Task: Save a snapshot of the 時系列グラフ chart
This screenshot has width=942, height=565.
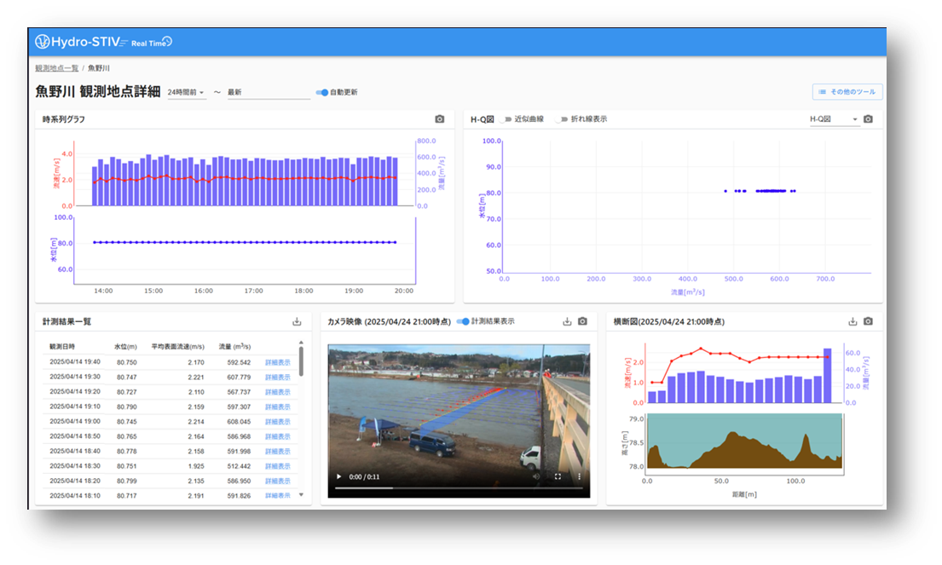Action: click(440, 119)
